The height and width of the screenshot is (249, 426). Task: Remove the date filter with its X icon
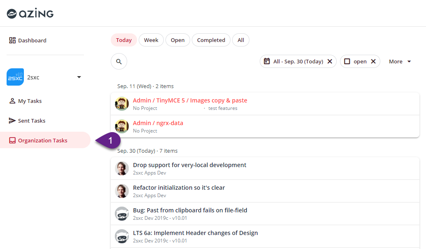click(330, 61)
